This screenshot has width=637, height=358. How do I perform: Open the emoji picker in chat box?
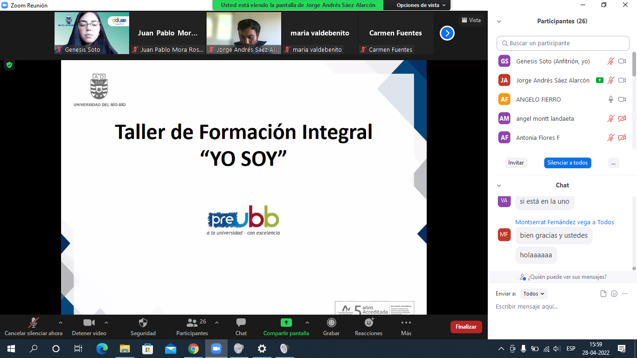point(614,294)
